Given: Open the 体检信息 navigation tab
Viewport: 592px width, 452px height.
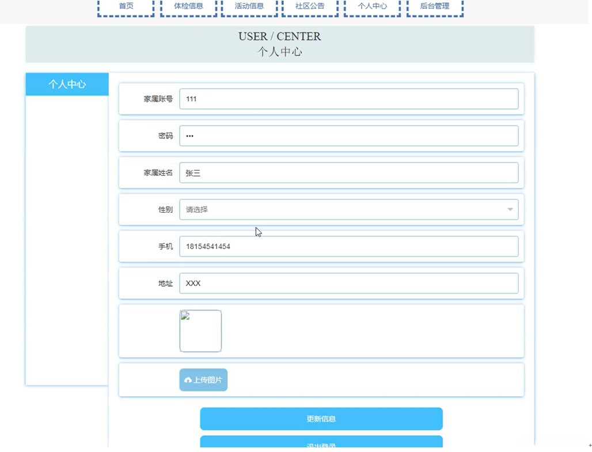Looking at the screenshot, I should (188, 7).
